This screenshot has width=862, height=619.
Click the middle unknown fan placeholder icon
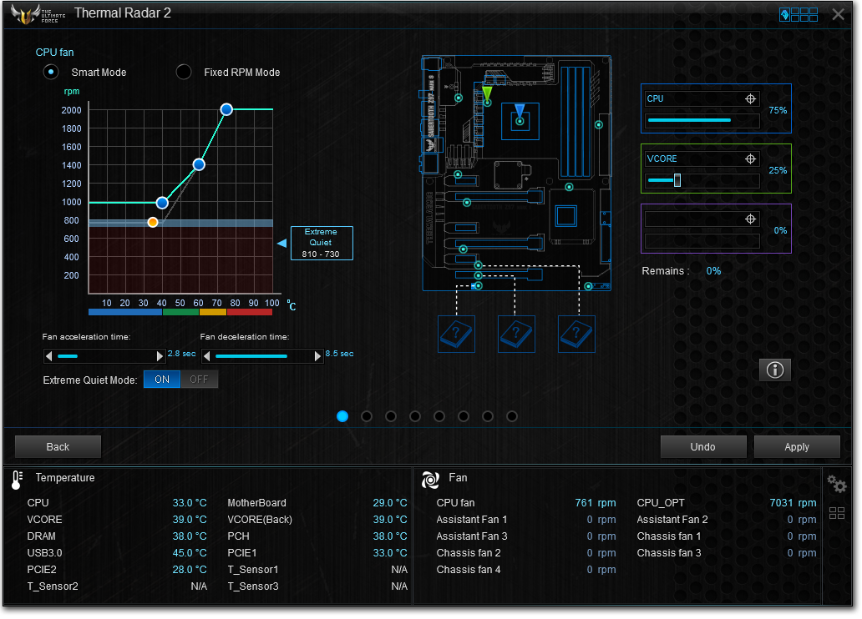pyautogui.click(x=516, y=334)
